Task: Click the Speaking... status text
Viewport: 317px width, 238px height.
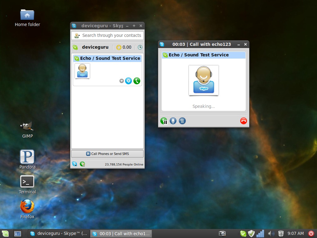Action: (x=204, y=107)
